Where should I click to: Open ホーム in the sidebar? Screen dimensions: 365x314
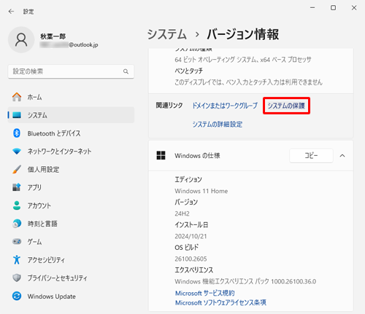pos(71,97)
